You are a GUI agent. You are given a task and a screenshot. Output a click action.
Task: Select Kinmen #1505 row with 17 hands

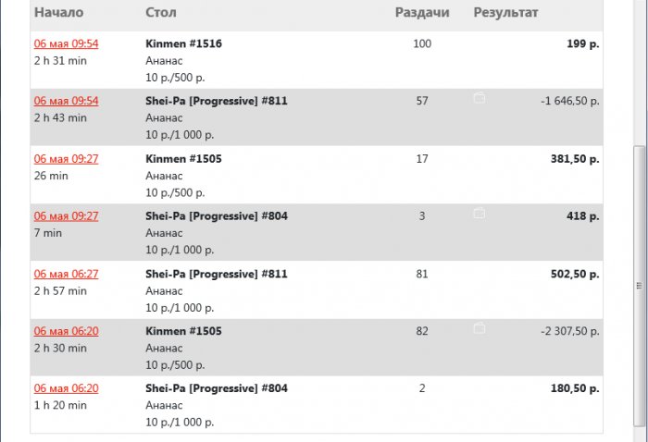[183, 159]
